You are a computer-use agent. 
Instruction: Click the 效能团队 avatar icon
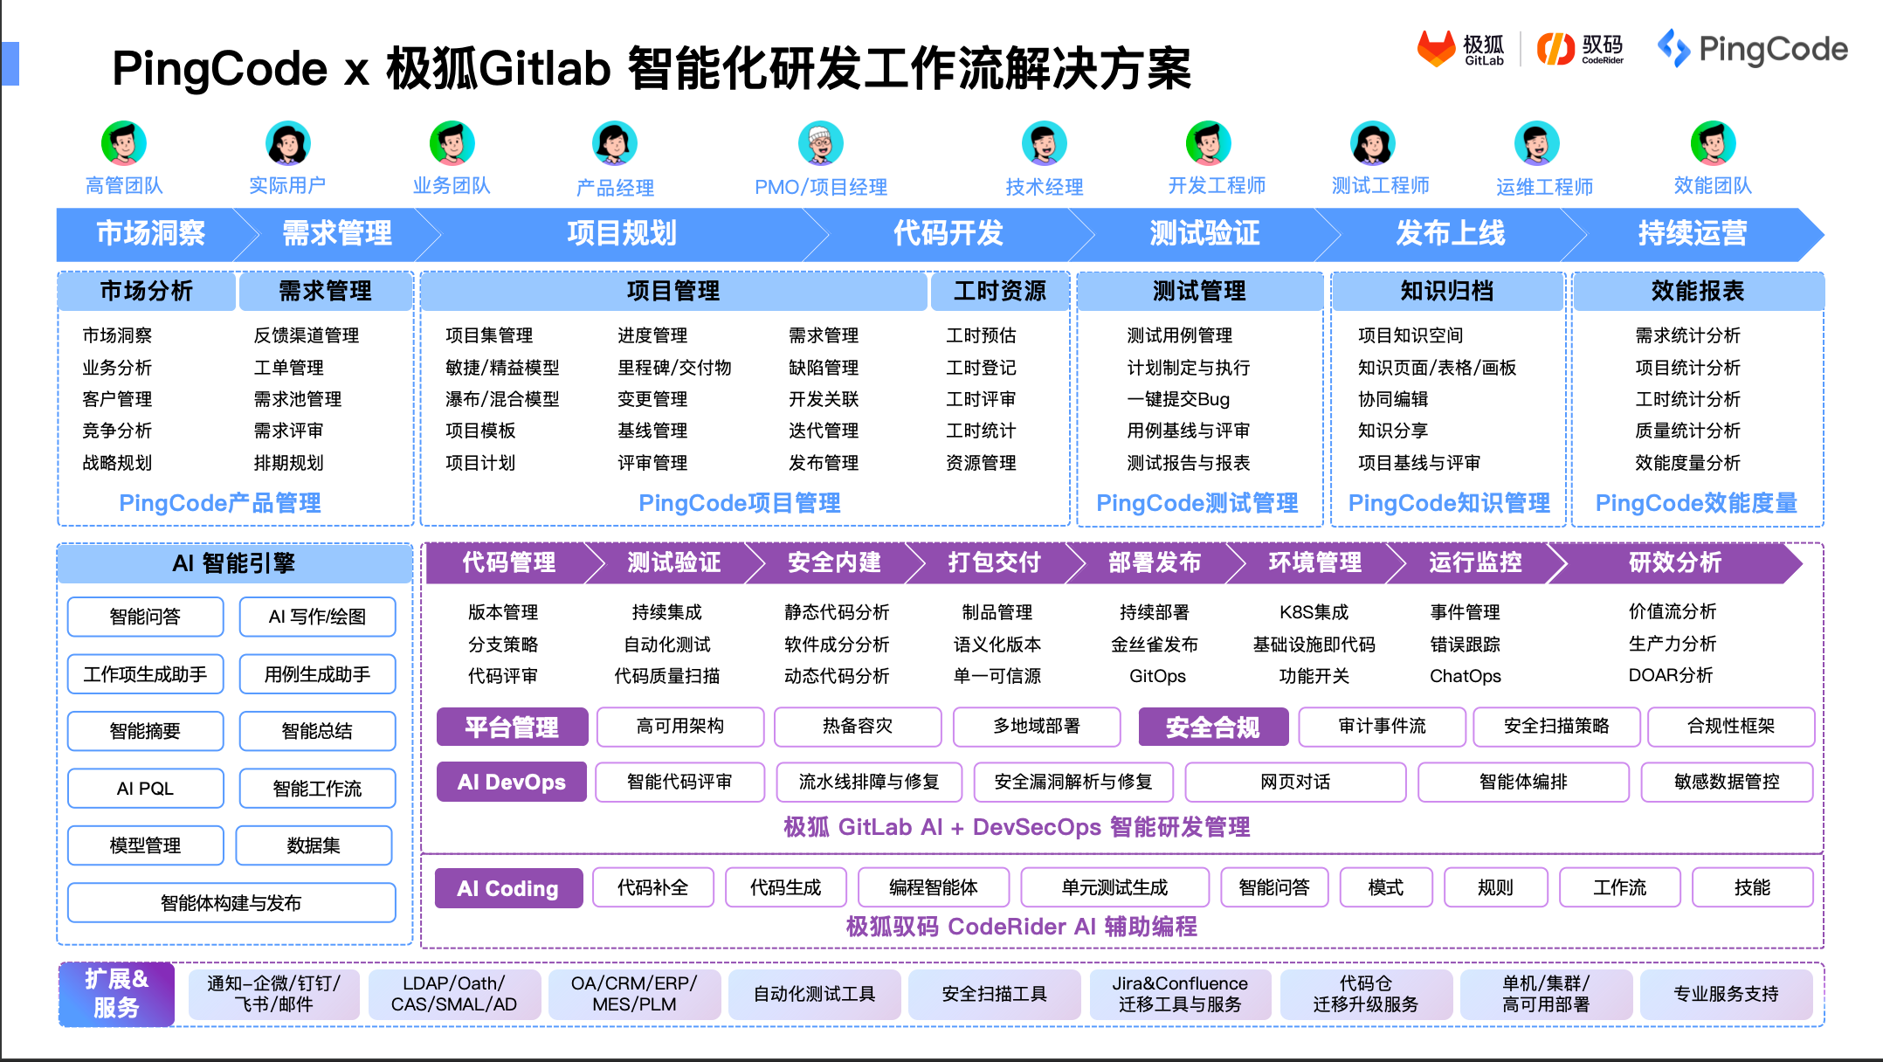coord(1713,143)
